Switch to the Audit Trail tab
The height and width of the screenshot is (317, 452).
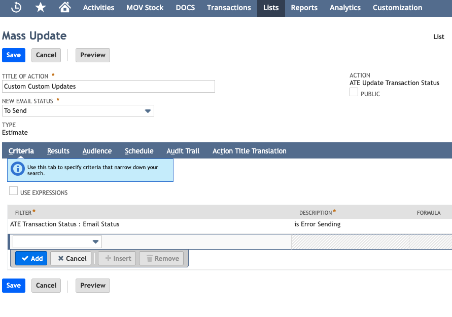(183, 151)
